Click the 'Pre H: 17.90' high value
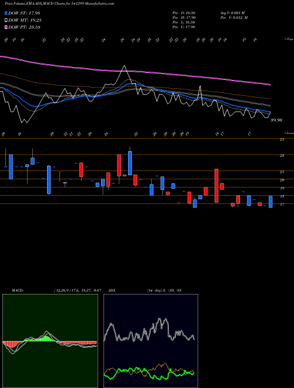 tap(184, 18)
